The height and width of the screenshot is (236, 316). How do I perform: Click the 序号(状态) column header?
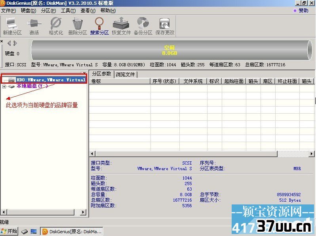click(165, 81)
